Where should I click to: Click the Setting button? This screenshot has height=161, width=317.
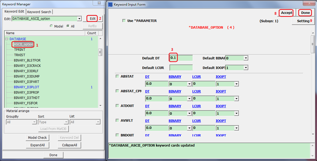pyautogui.click(x=303, y=21)
